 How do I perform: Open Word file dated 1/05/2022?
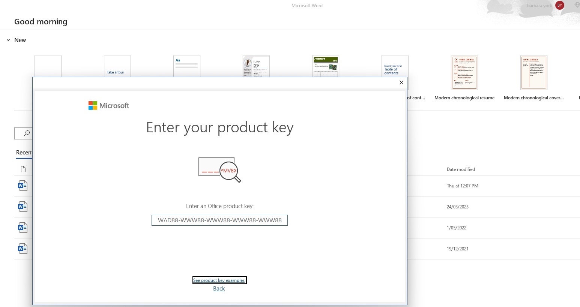point(23,228)
